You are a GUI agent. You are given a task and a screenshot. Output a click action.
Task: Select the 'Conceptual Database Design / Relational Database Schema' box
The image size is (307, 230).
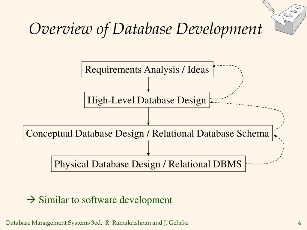pos(148,133)
